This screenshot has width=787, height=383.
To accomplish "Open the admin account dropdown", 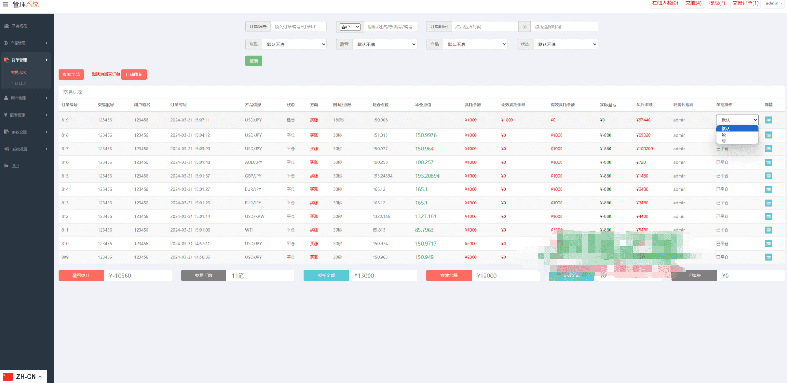I will [774, 3].
